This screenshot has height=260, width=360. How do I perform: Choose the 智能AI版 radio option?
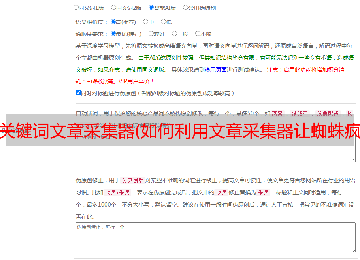point(151,8)
